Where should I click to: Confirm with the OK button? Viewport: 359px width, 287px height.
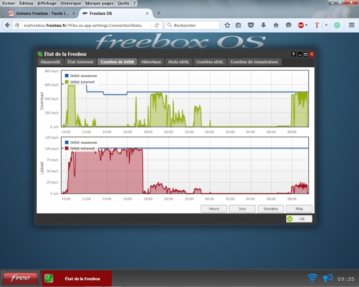299,219
